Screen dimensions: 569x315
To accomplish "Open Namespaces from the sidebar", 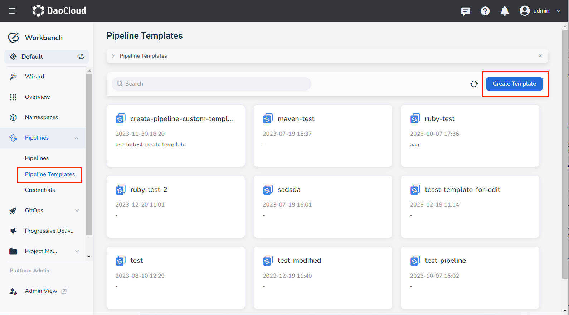I will click(41, 117).
